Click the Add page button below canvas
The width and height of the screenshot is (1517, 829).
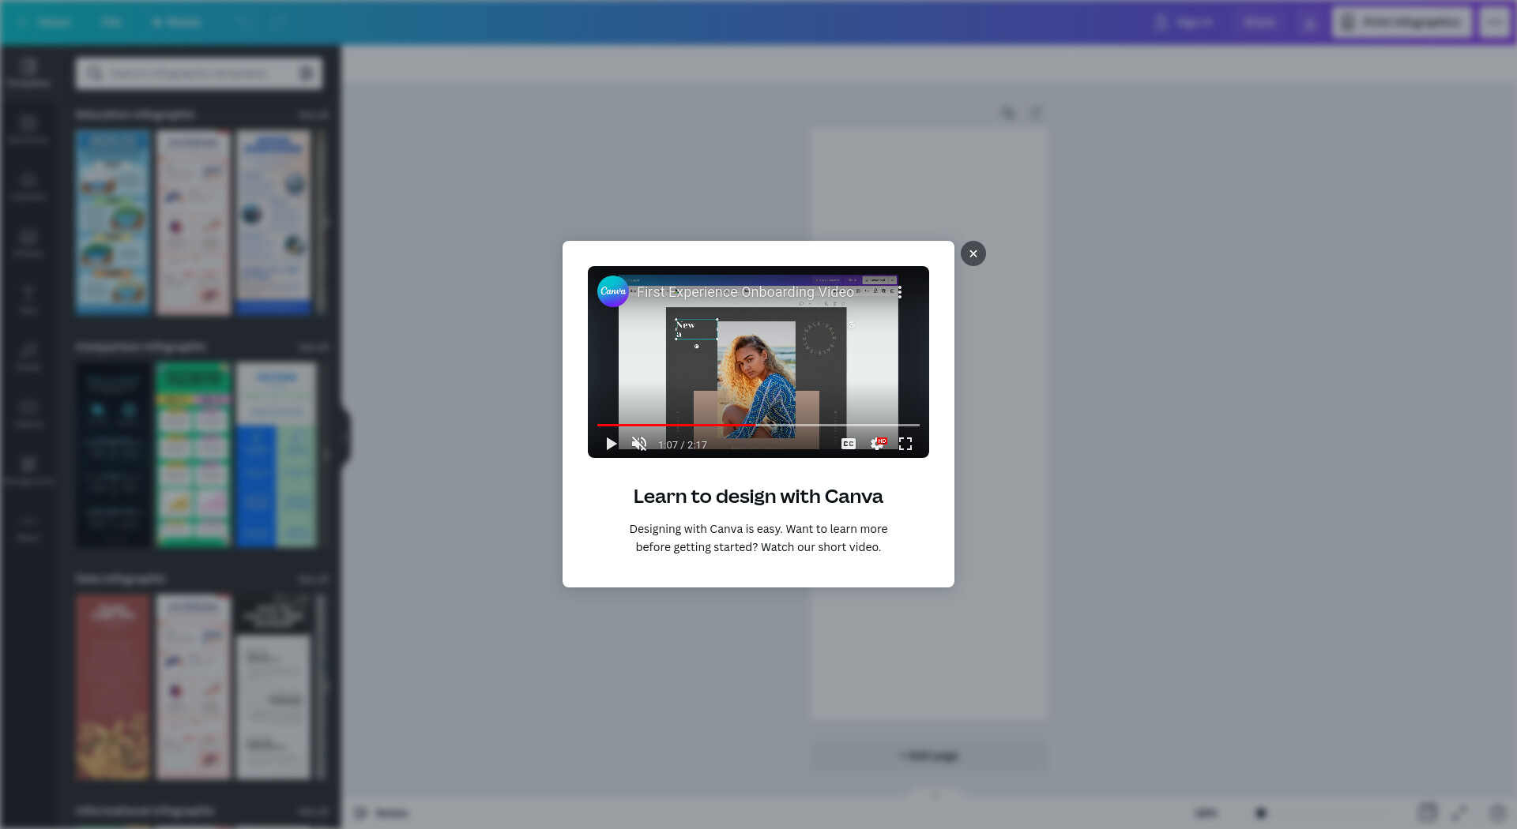(928, 756)
